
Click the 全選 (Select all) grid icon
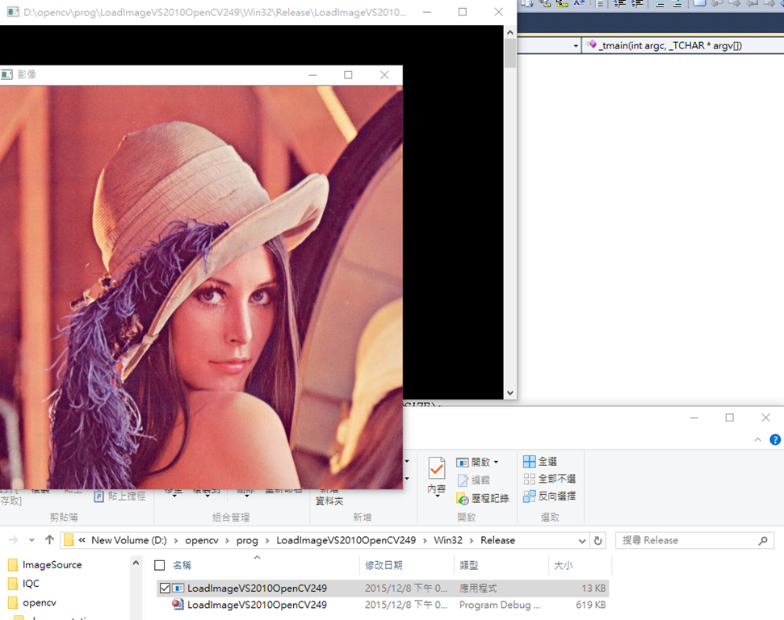coord(529,462)
